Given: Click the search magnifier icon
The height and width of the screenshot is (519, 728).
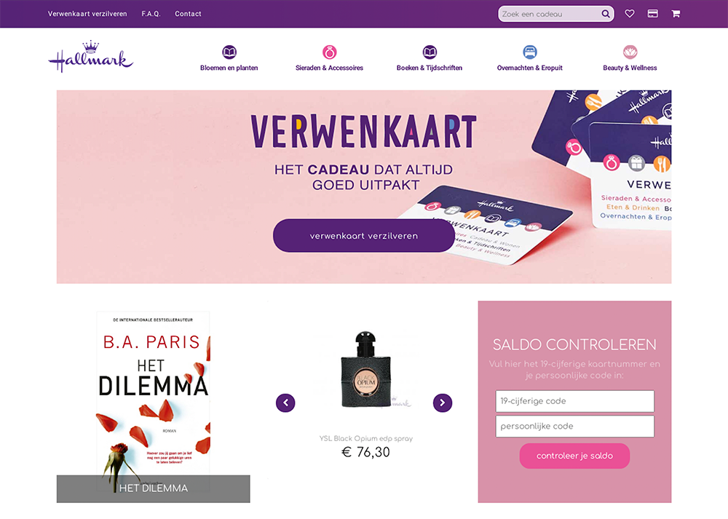Looking at the screenshot, I should click(606, 14).
